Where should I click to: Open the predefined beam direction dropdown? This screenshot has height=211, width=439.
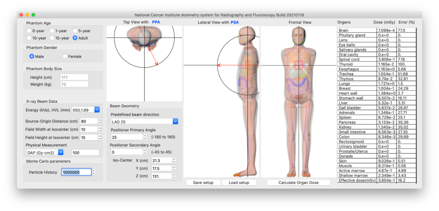[175, 122]
